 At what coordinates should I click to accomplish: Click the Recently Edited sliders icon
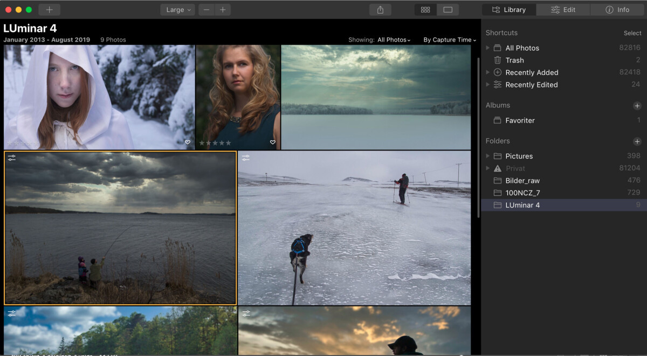(498, 85)
